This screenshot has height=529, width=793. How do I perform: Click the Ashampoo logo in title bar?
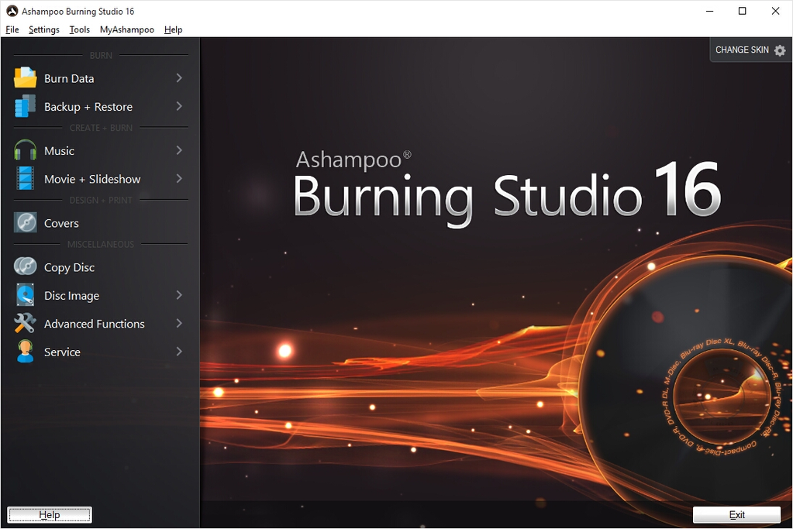click(12, 11)
